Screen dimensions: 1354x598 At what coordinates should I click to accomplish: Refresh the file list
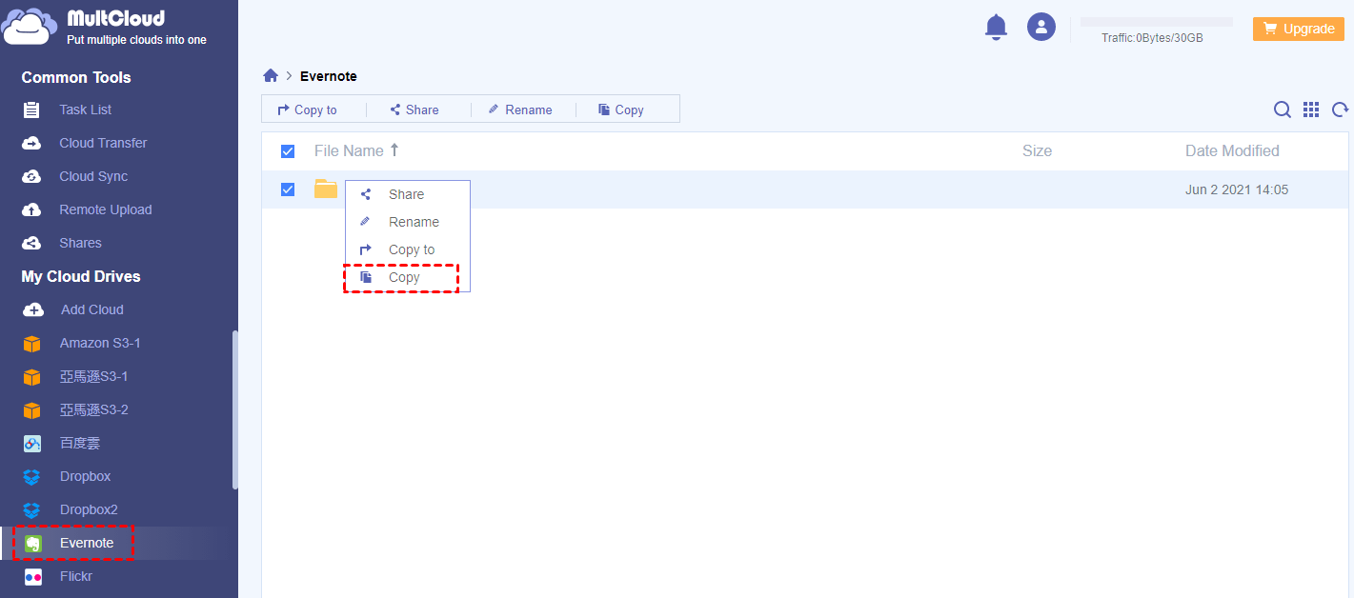point(1340,110)
